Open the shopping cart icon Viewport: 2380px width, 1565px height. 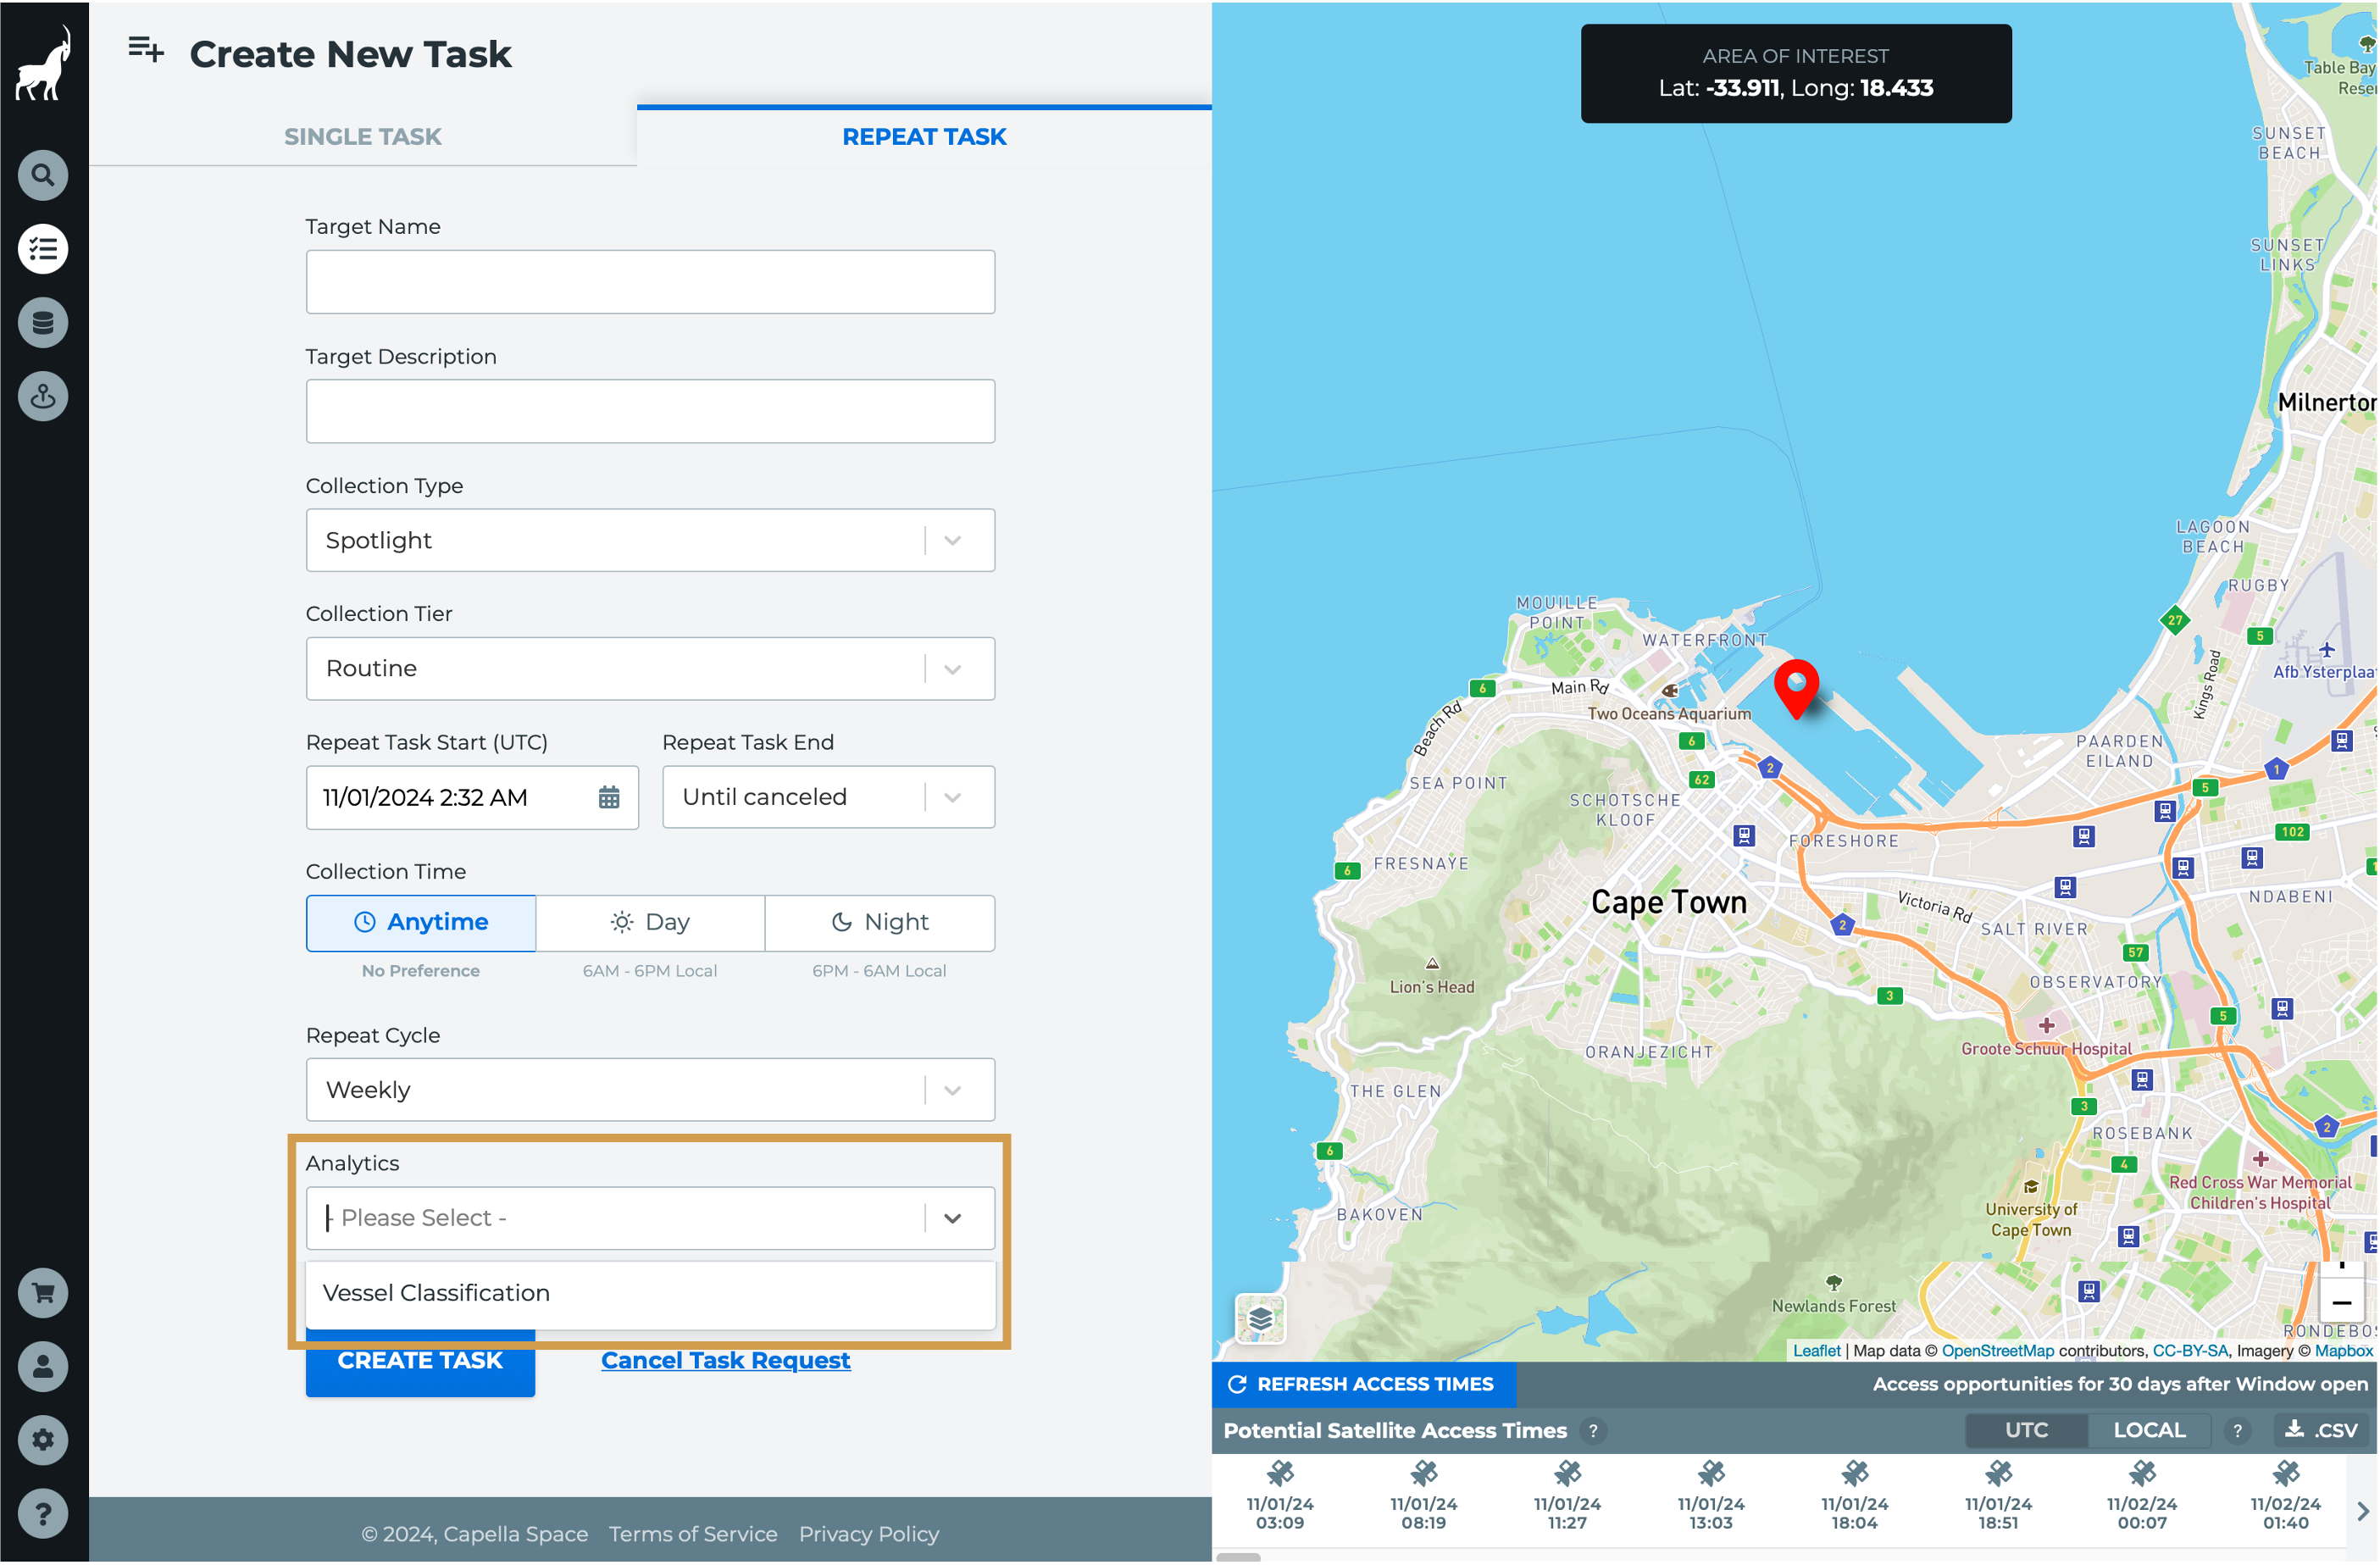click(x=43, y=1293)
